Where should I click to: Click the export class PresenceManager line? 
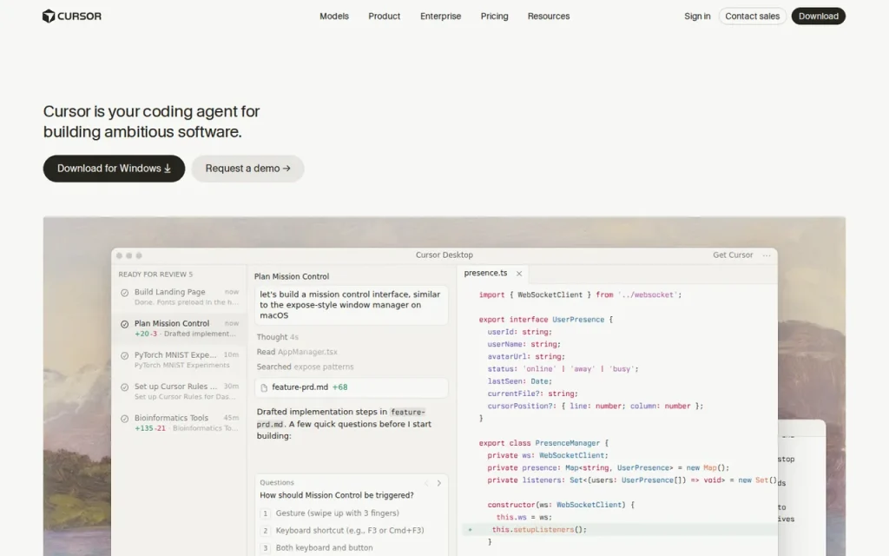(543, 443)
